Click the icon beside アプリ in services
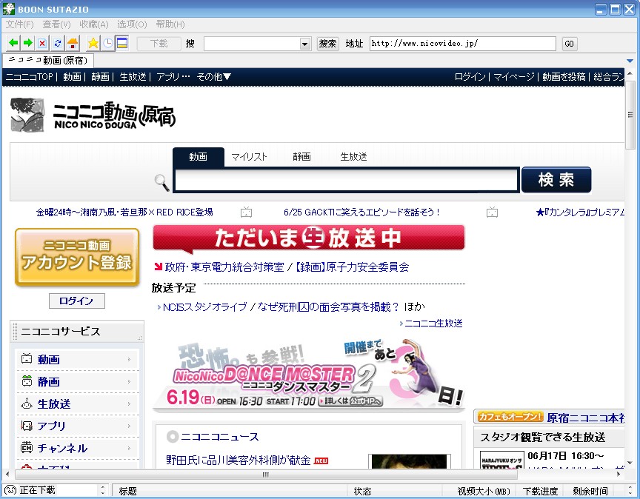The height and width of the screenshot is (499, 640). pos(27,426)
